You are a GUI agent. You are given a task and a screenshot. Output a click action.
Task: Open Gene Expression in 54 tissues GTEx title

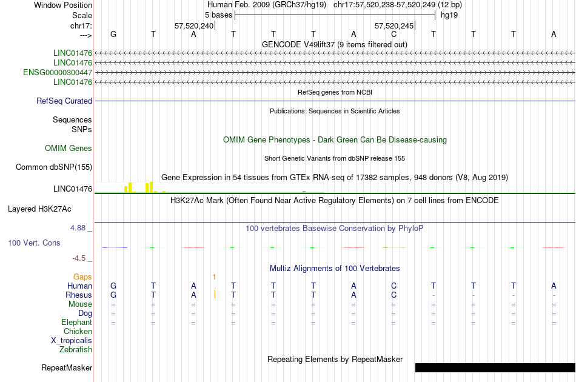coord(335,178)
